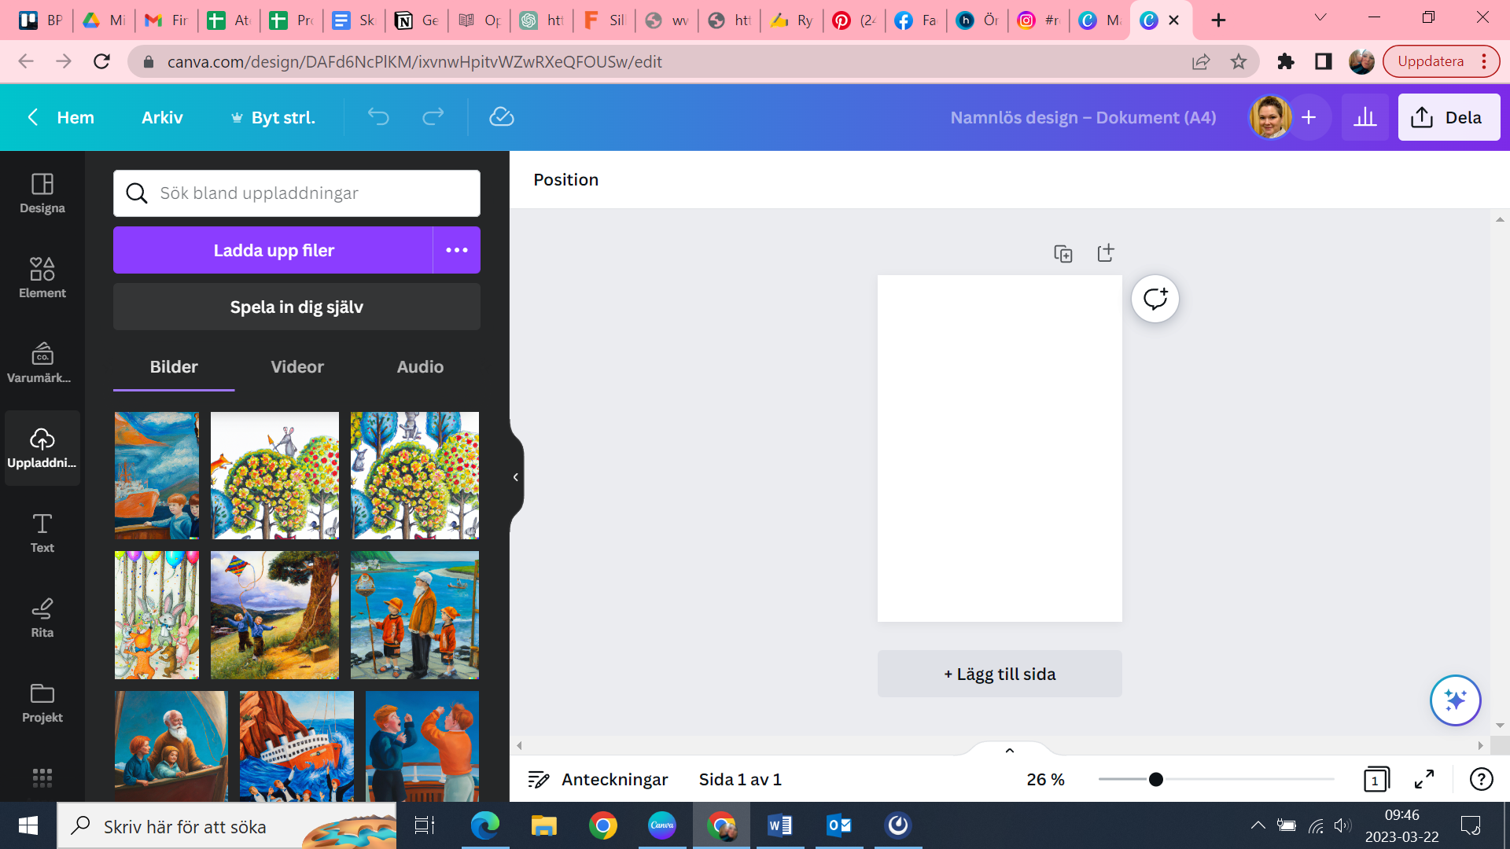
Task: Click the search uploads field
Action: click(296, 193)
